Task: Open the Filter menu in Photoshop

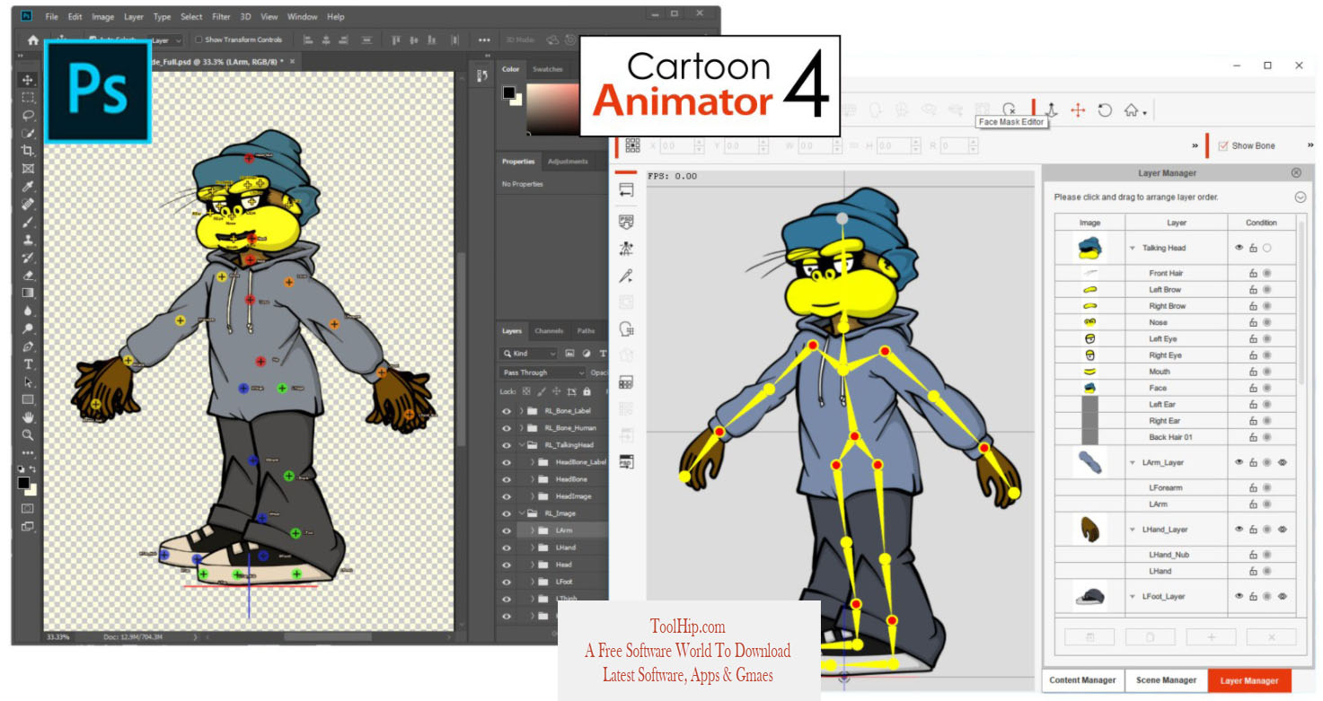Action: pos(219,17)
